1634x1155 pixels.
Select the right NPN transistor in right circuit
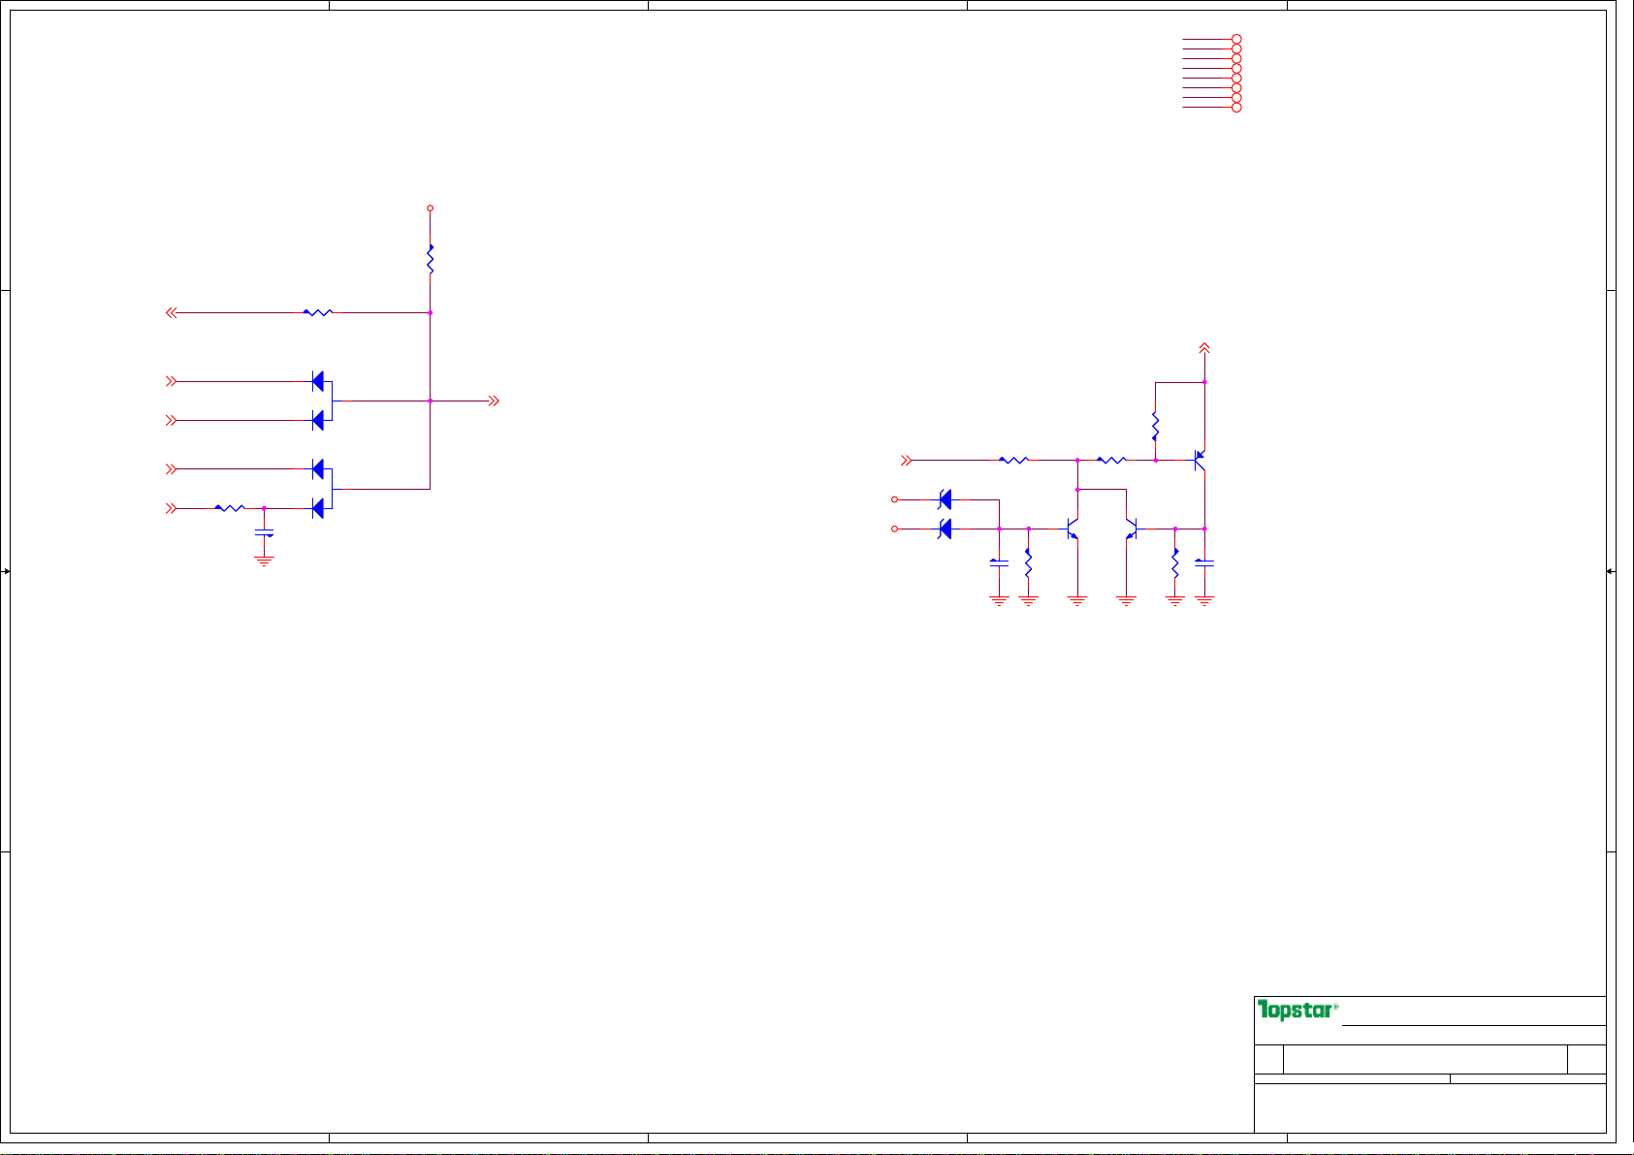click(x=1131, y=529)
